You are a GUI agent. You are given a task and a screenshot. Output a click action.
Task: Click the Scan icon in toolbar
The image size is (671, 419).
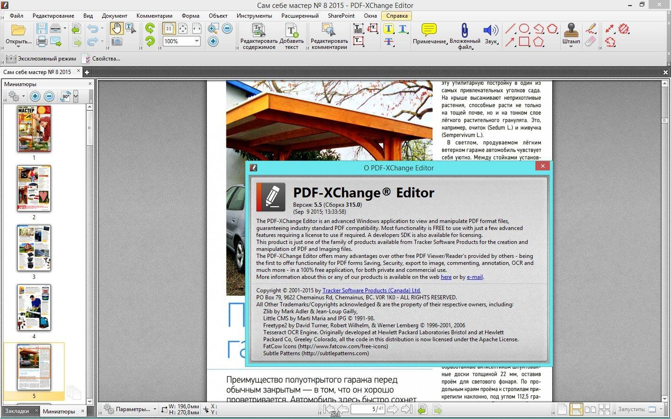point(55,29)
